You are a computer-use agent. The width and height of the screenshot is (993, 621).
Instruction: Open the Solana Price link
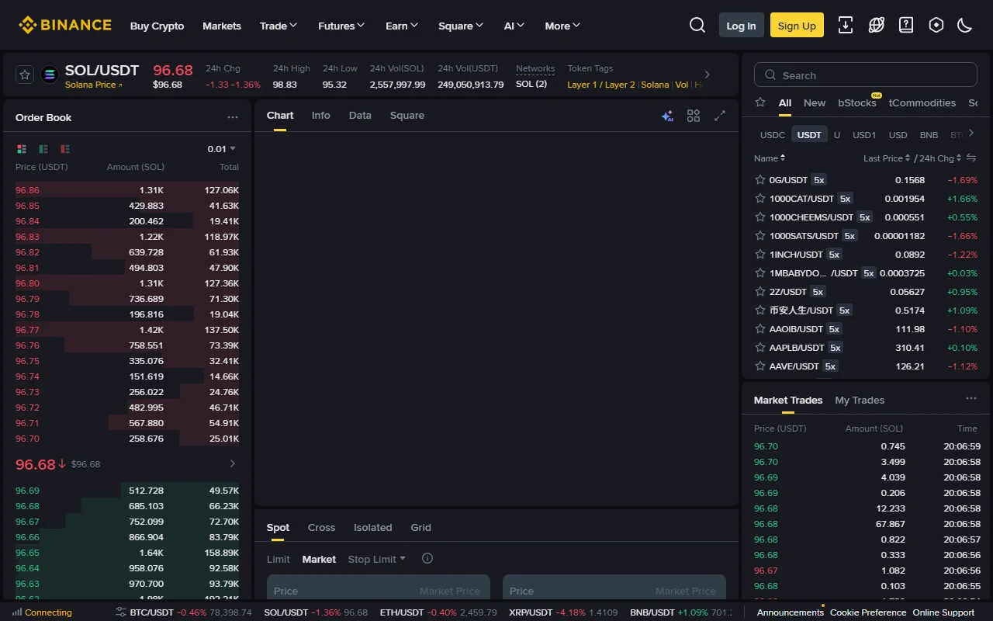pyautogui.click(x=94, y=85)
